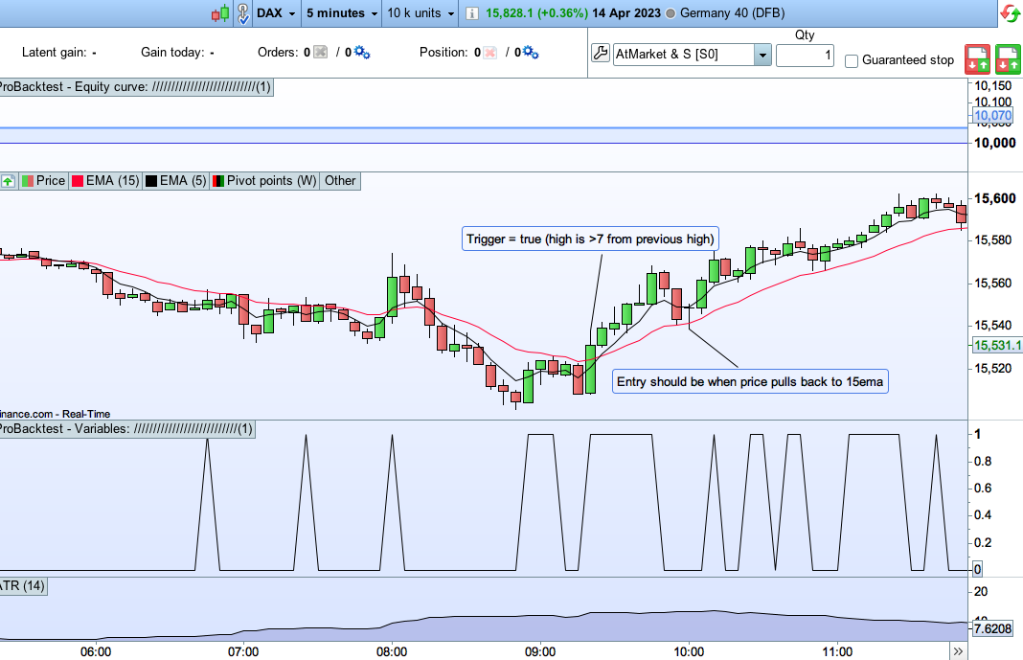Focus the Qty input field
Viewport: 1023px width, 660px height.
coord(806,55)
